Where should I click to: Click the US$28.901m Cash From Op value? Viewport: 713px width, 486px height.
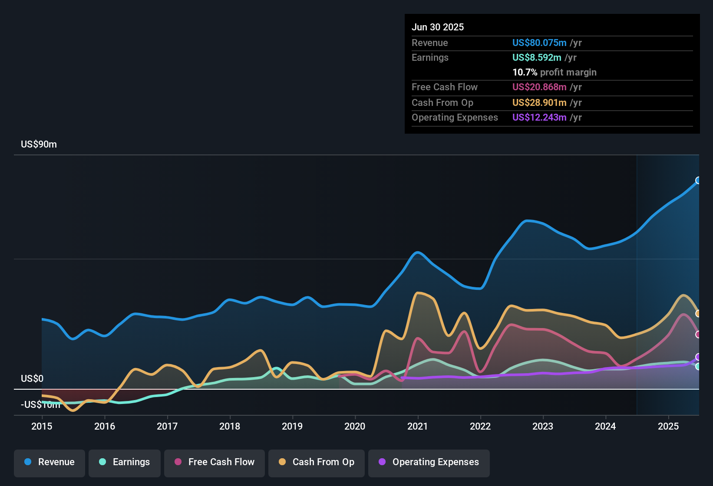point(539,102)
